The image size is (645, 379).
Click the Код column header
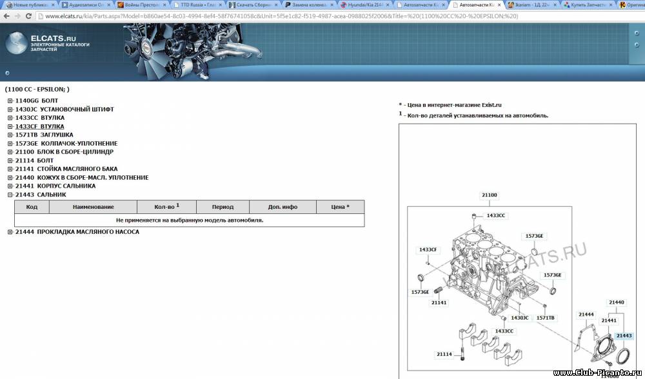[x=32, y=207]
